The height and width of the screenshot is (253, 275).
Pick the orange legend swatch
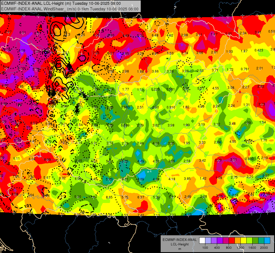coord(237,241)
